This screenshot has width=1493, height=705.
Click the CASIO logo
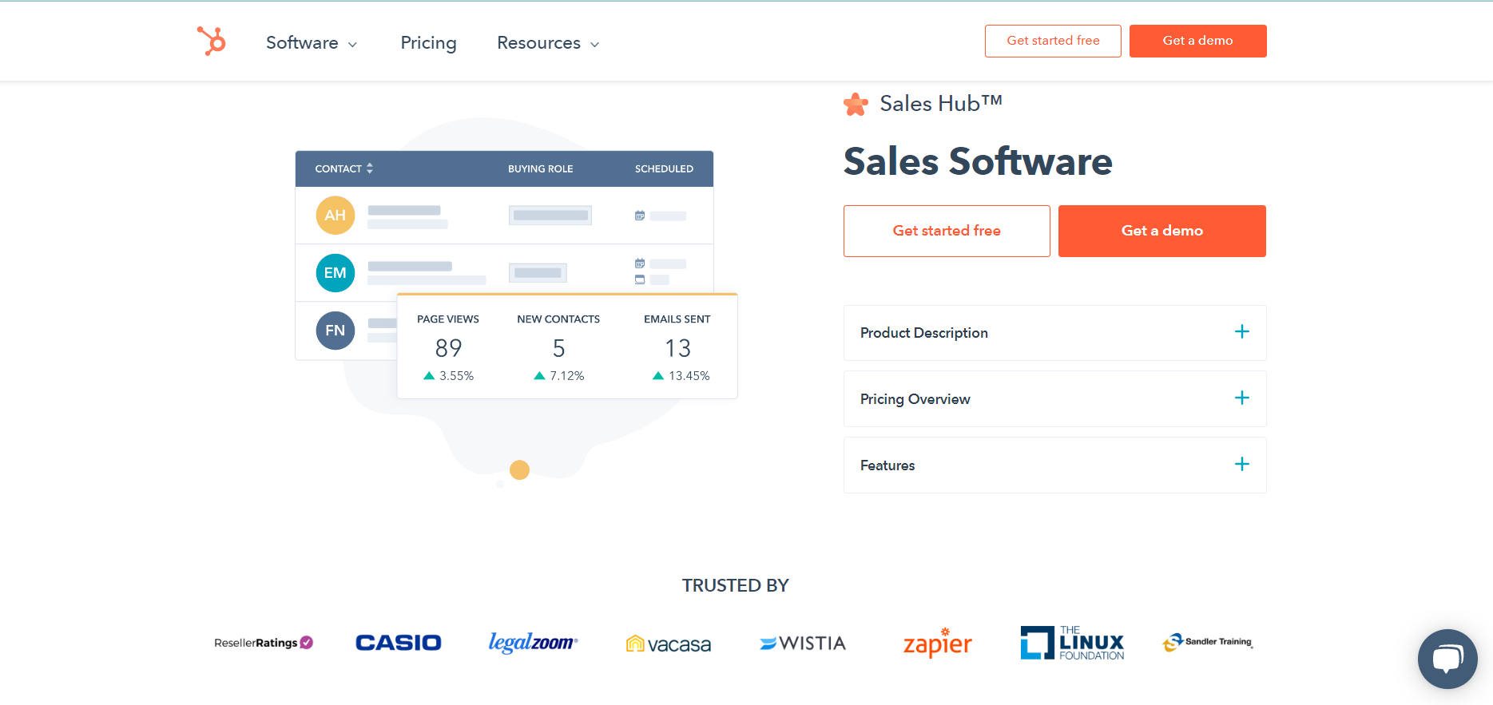[398, 643]
